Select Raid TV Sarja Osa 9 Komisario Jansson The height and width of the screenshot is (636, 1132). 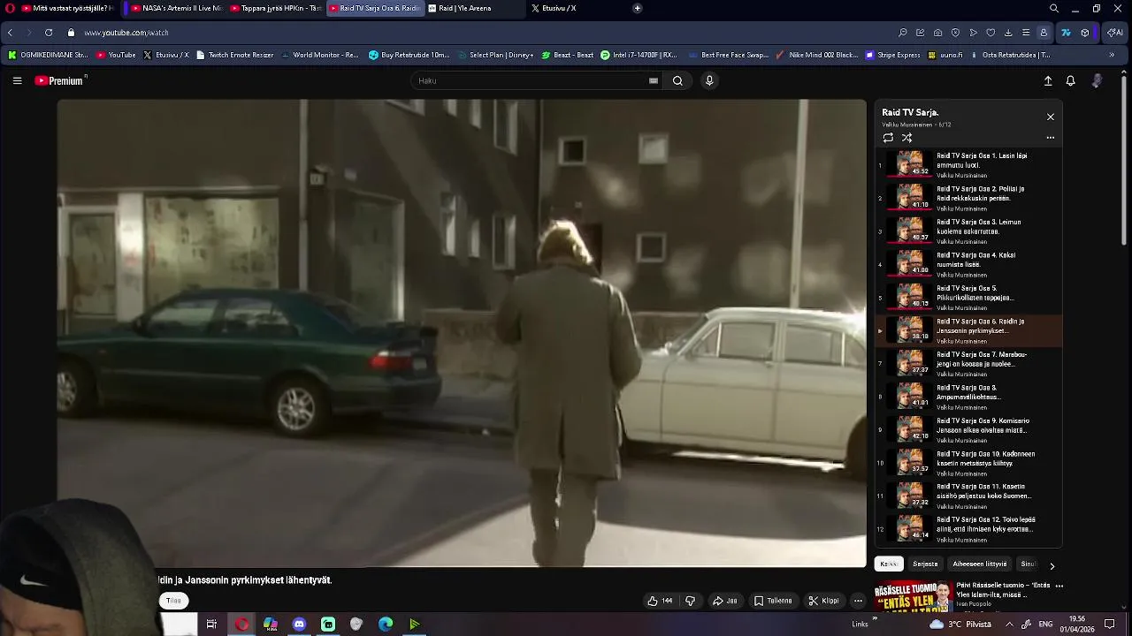pyautogui.click(x=968, y=430)
